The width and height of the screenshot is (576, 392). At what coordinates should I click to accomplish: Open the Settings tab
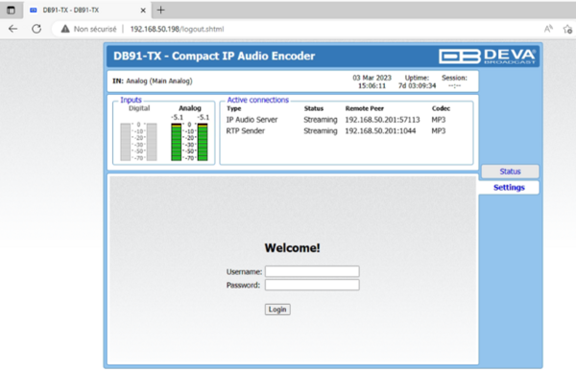pos(509,188)
